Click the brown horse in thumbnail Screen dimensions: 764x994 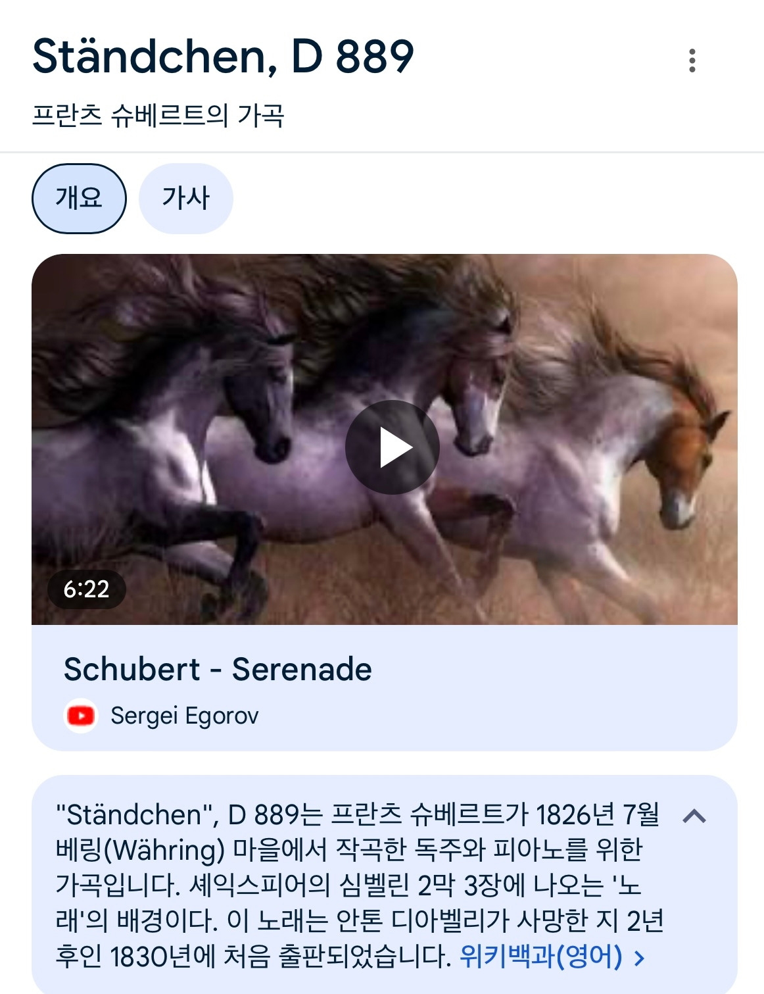684,460
